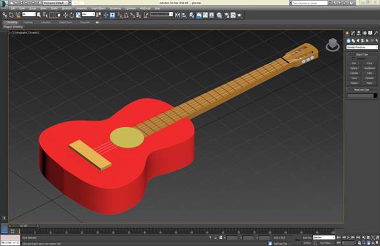The image size is (380, 246).
Task: Open the Rendering menu
Action: 115,8
